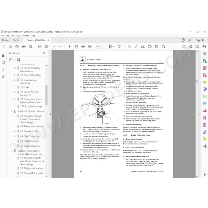The height and width of the screenshot is (208, 208).
Task: Open 3.7 Forks bookmark
Action: tap(25, 87)
